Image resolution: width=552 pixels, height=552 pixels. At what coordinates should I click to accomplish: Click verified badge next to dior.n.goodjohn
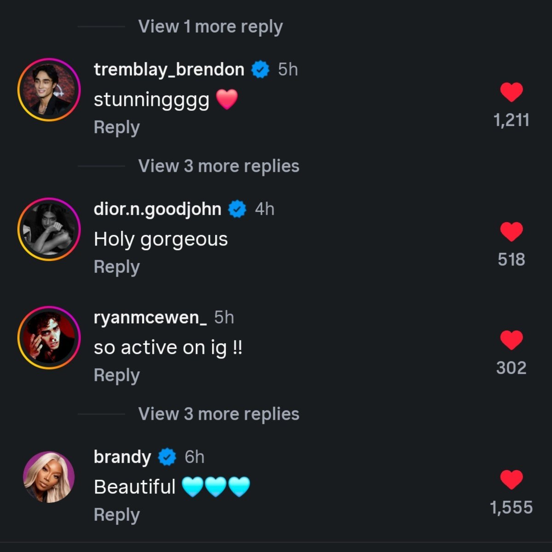[x=237, y=209]
